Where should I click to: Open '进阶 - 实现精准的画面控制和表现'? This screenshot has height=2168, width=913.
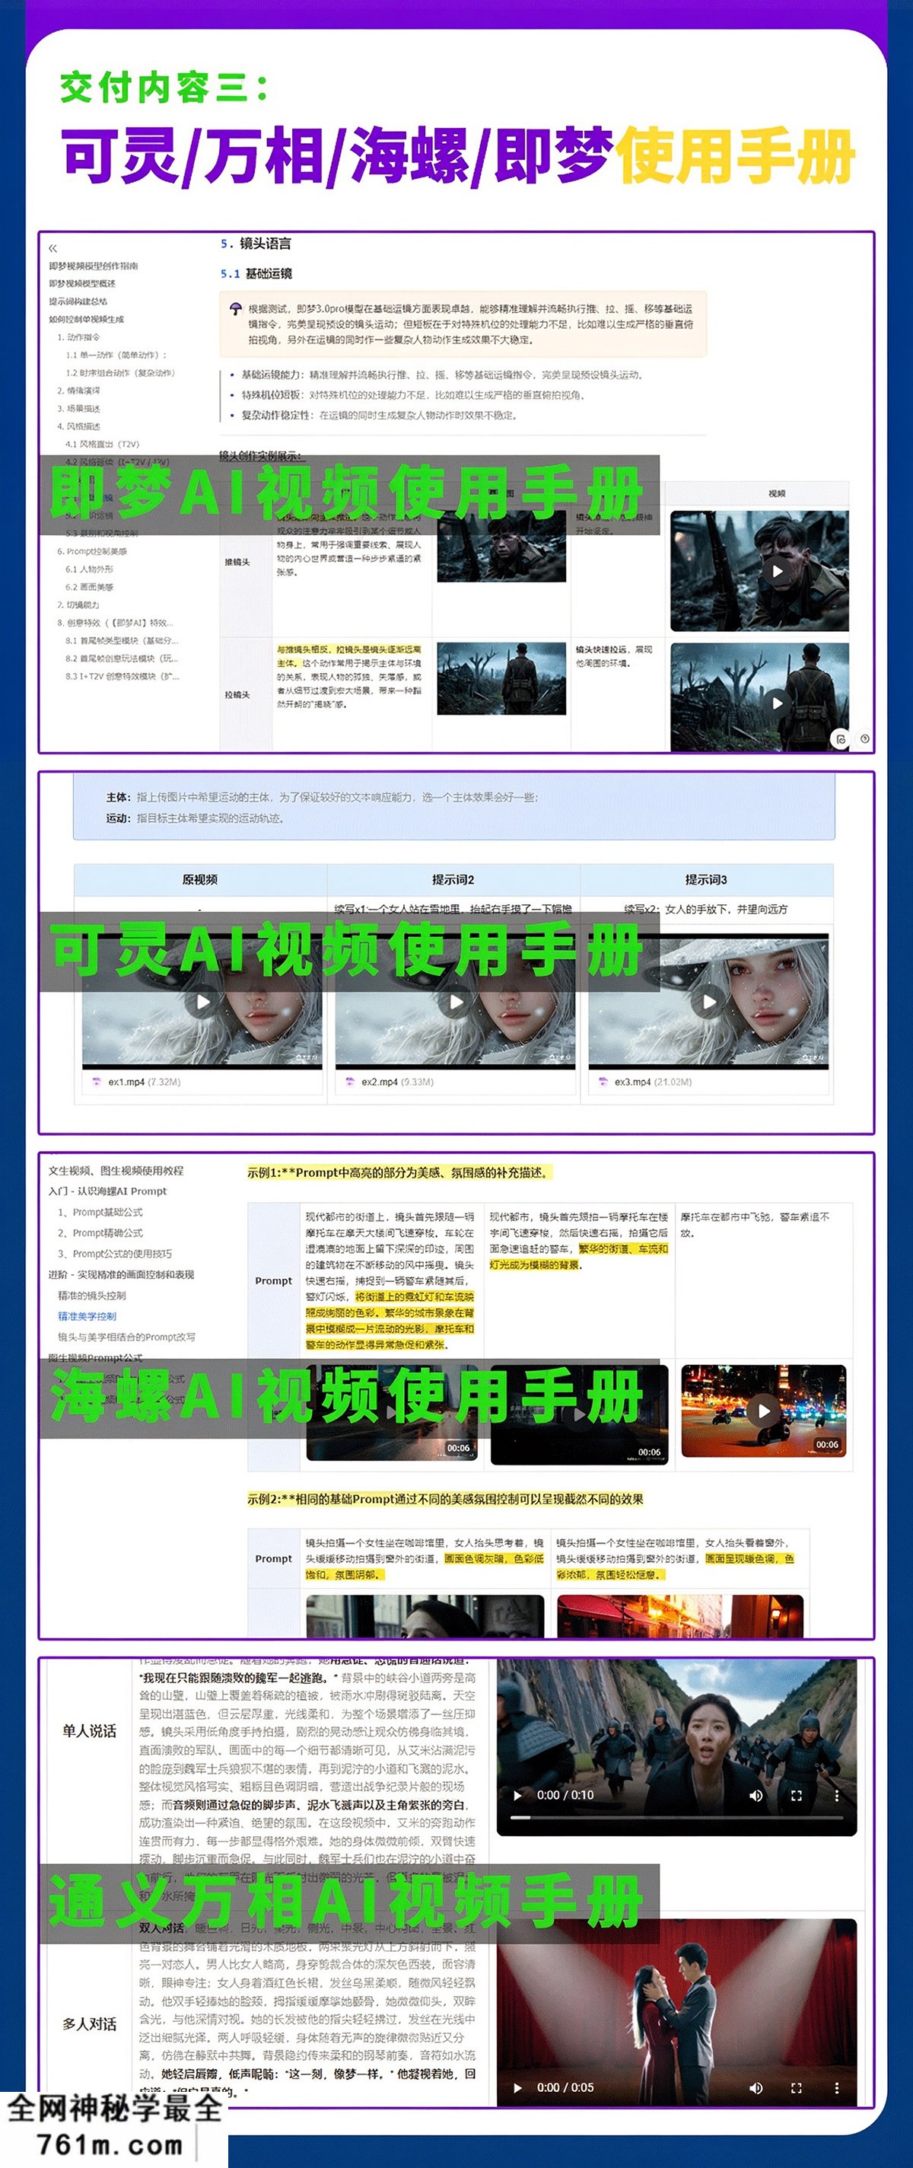click(121, 1274)
